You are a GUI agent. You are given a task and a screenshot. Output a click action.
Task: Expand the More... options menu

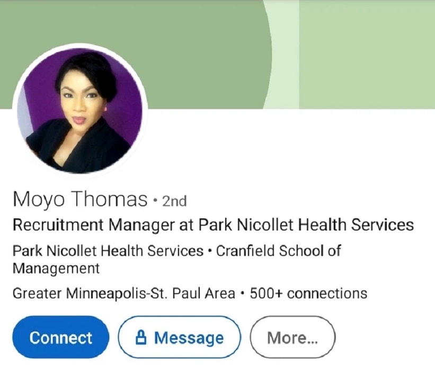(x=292, y=337)
